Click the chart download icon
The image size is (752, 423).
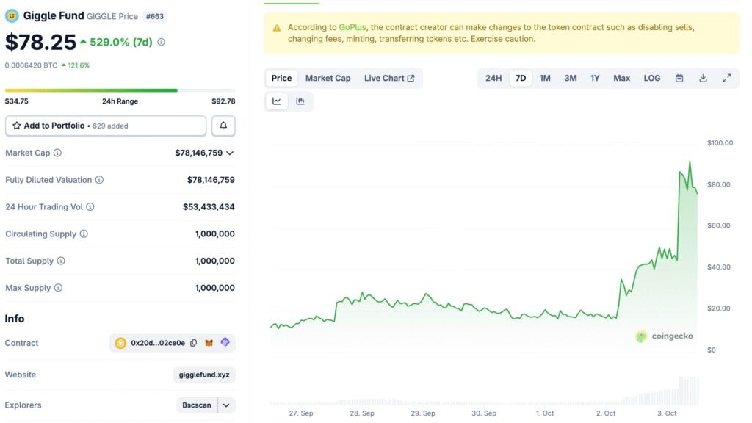point(703,77)
